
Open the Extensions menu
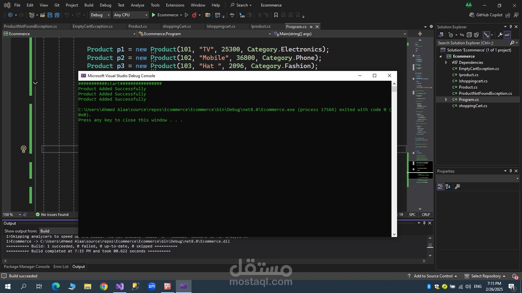(x=175, y=5)
